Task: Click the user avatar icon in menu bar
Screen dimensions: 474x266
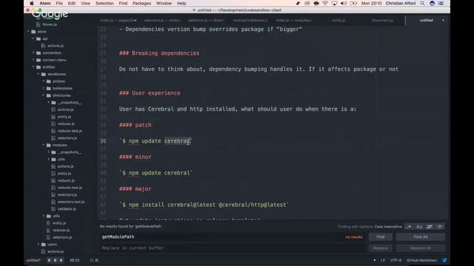Action: tap(432, 3)
